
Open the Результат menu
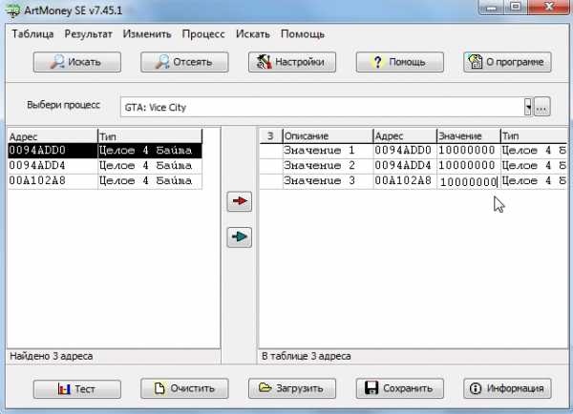coord(88,34)
